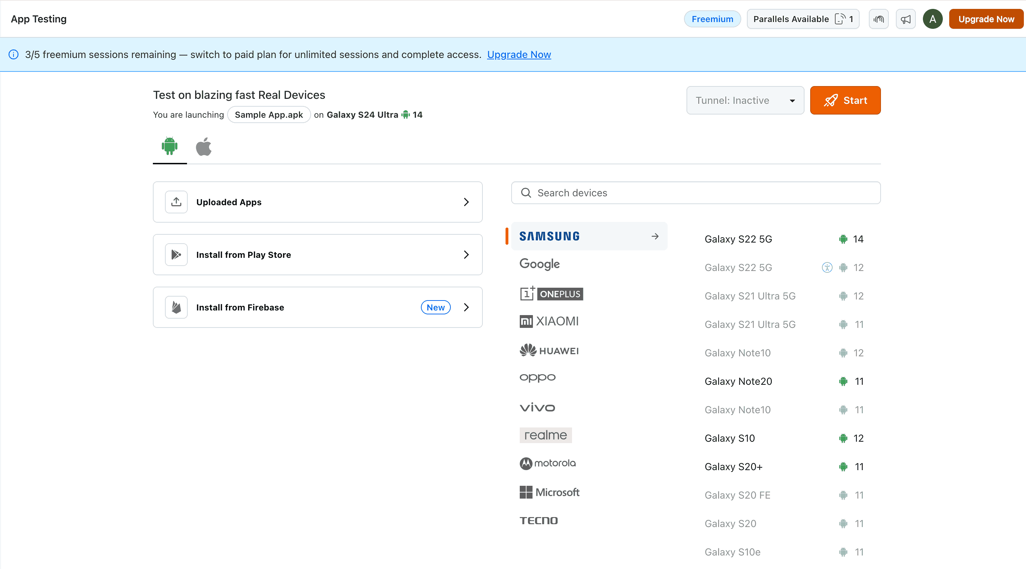Switch to the Apple iOS platform tab
Screen dimensions: 1026x569
point(203,146)
